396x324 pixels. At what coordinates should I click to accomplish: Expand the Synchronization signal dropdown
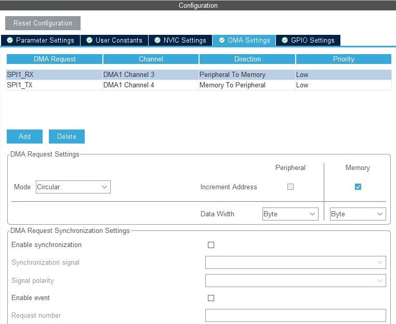click(296, 262)
